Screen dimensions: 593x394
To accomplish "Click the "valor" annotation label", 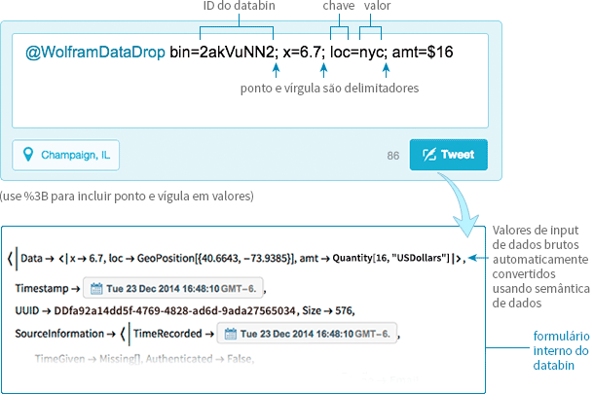I will coord(377,6).
